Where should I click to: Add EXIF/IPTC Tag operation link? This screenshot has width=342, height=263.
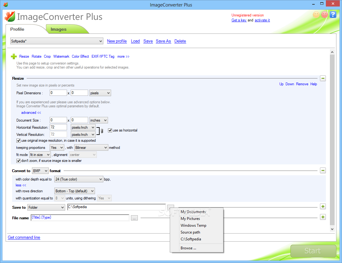(x=103, y=56)
